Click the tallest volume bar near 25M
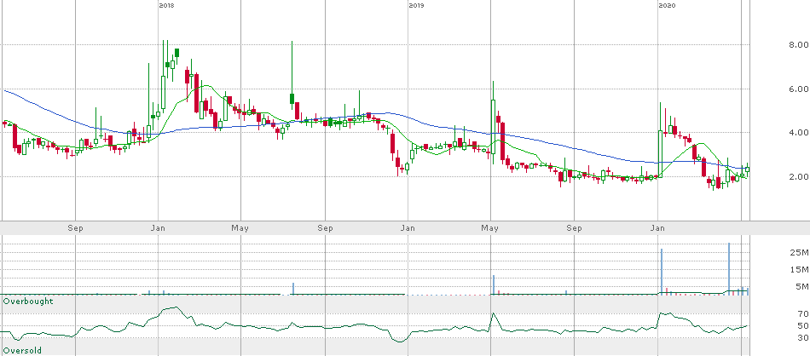The width and height of the screenshot is (810, 356). [x=729, y=268]
